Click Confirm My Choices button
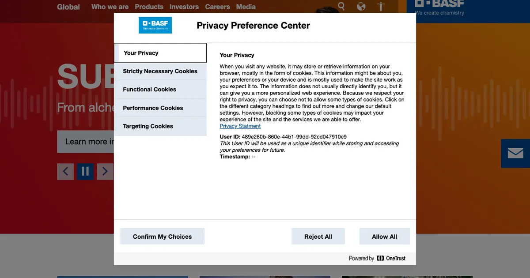The width and height of the screenshot is (530, 278). click(162, 237)
